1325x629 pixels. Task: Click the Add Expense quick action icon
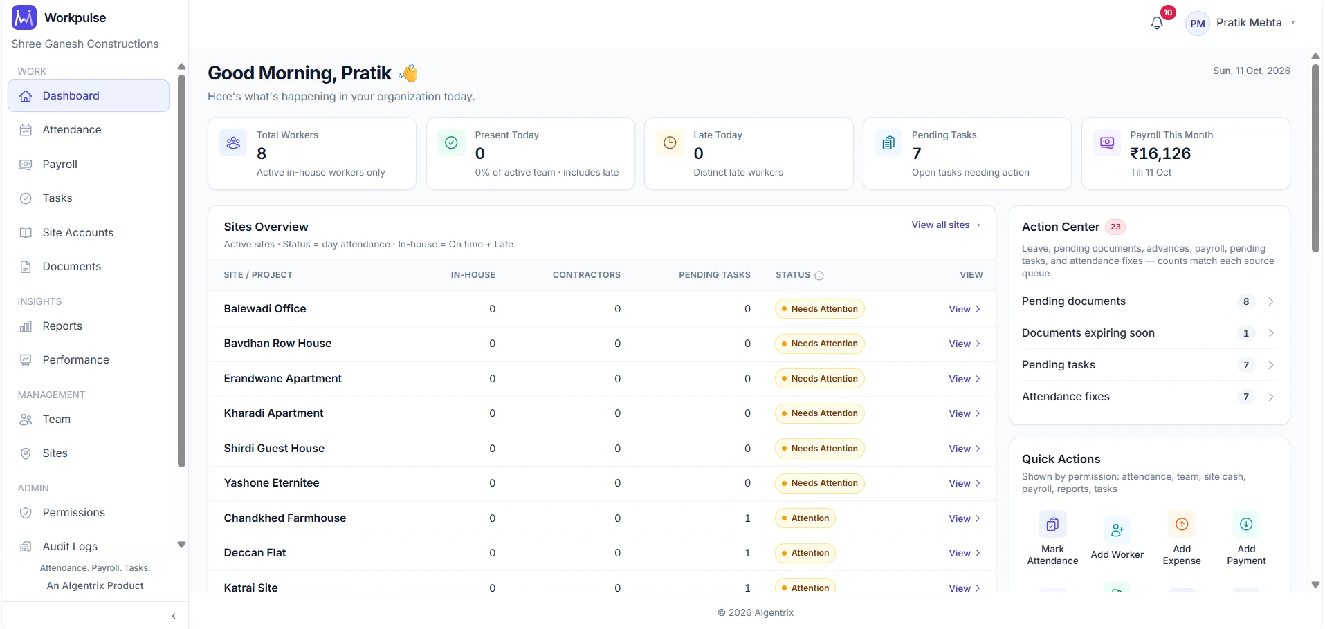pos(1182,525)
